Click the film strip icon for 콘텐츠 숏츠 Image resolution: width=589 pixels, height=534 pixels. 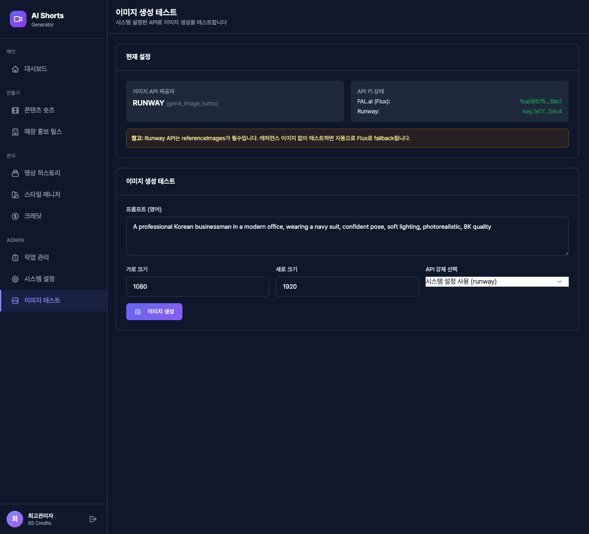[15, 110]
